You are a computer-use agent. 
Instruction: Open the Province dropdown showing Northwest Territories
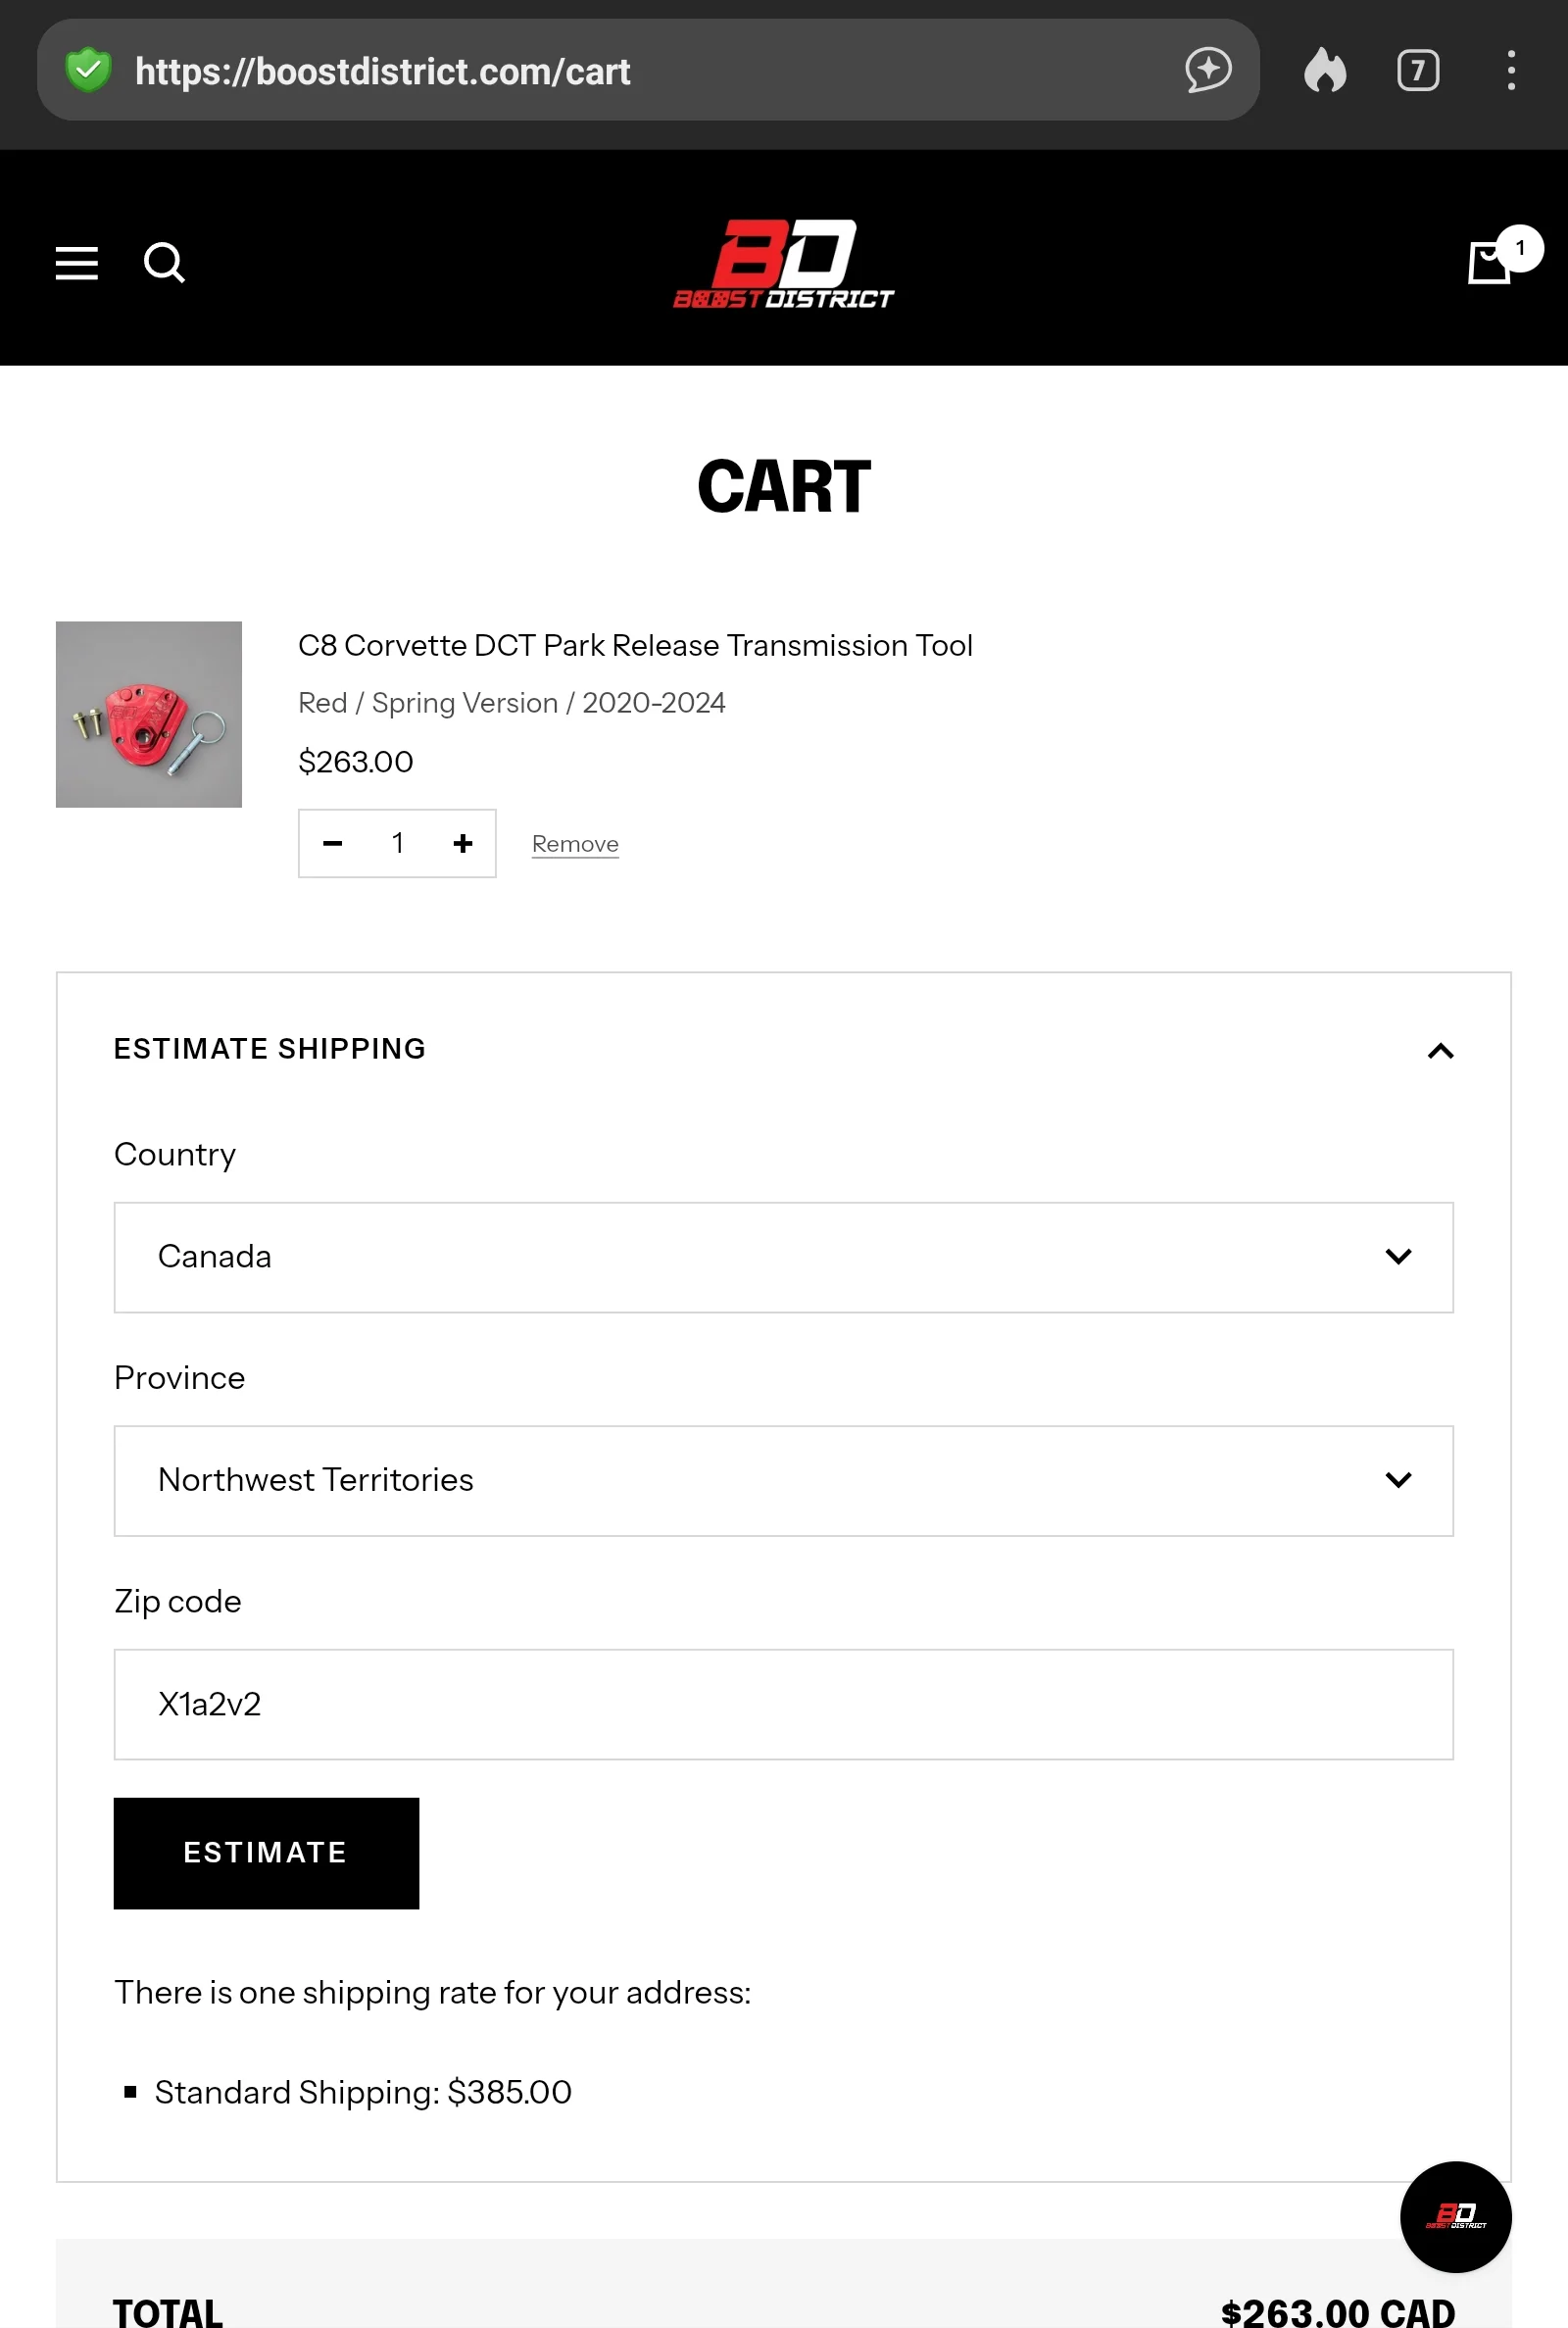783,1480
